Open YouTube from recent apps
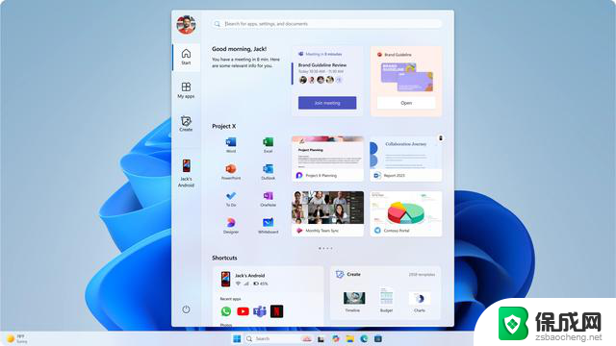This screenshot has width=616, height=346. pos(243,311)
